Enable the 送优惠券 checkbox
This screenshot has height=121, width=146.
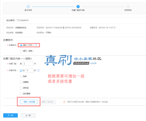point(21,94)
